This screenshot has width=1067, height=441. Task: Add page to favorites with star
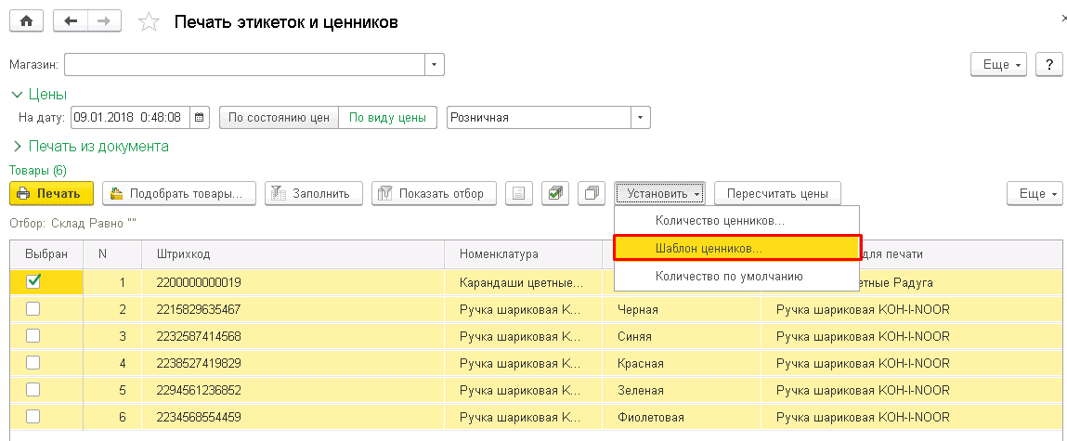pos(149,22)
